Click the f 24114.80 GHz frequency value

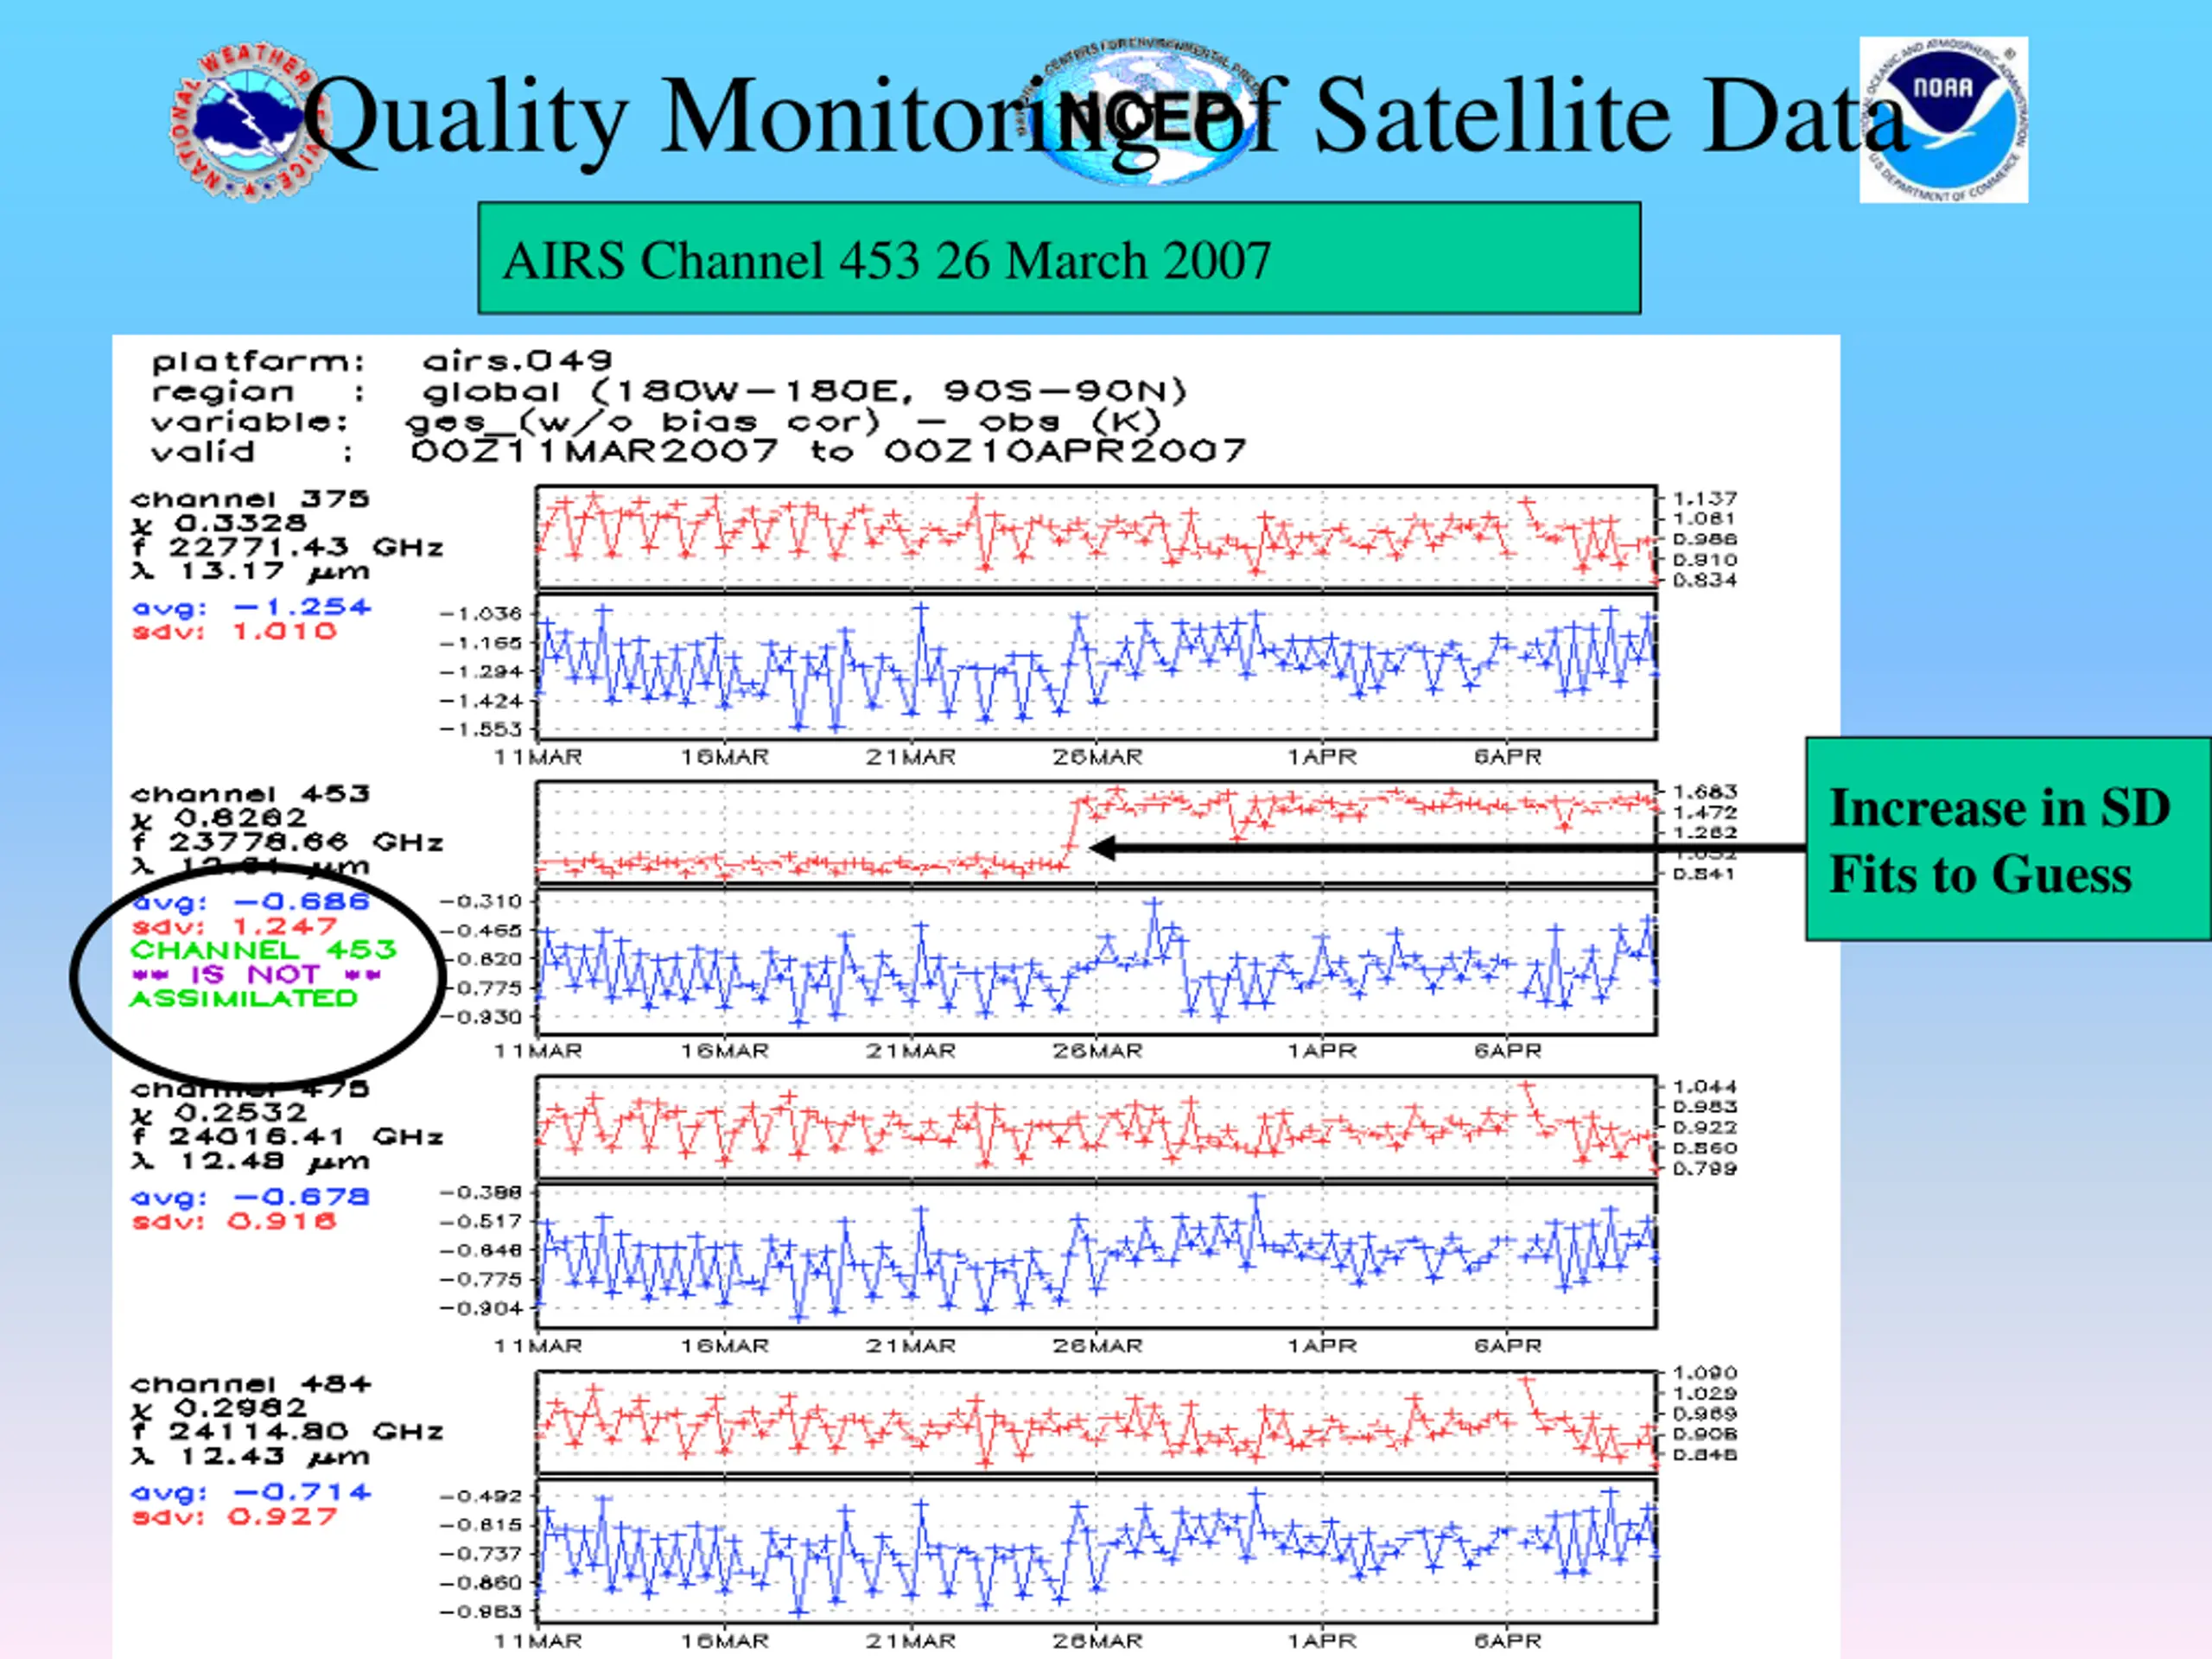(287, 1432)
